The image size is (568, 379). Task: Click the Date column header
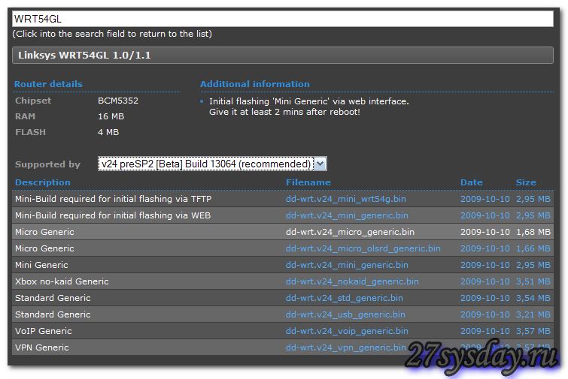[x=471, y=182]
